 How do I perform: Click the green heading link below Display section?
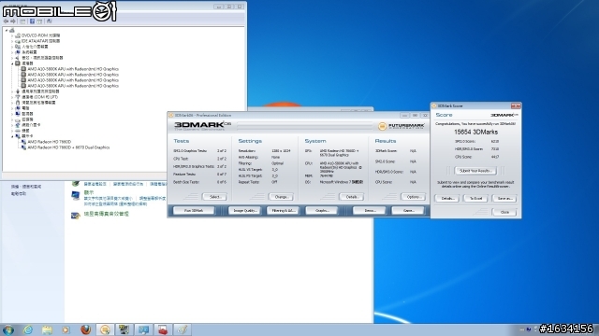106,214
